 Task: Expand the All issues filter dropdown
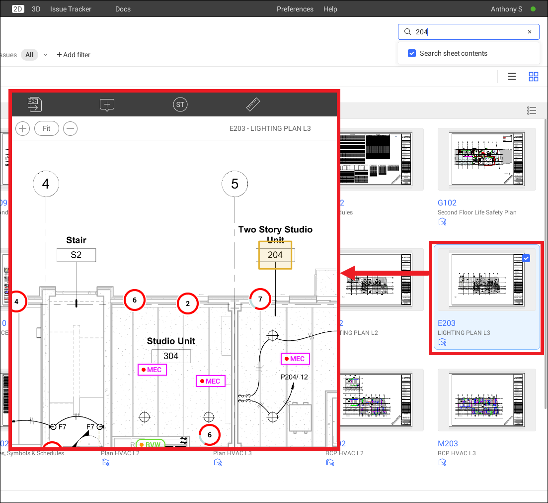(x=45, y=55)
